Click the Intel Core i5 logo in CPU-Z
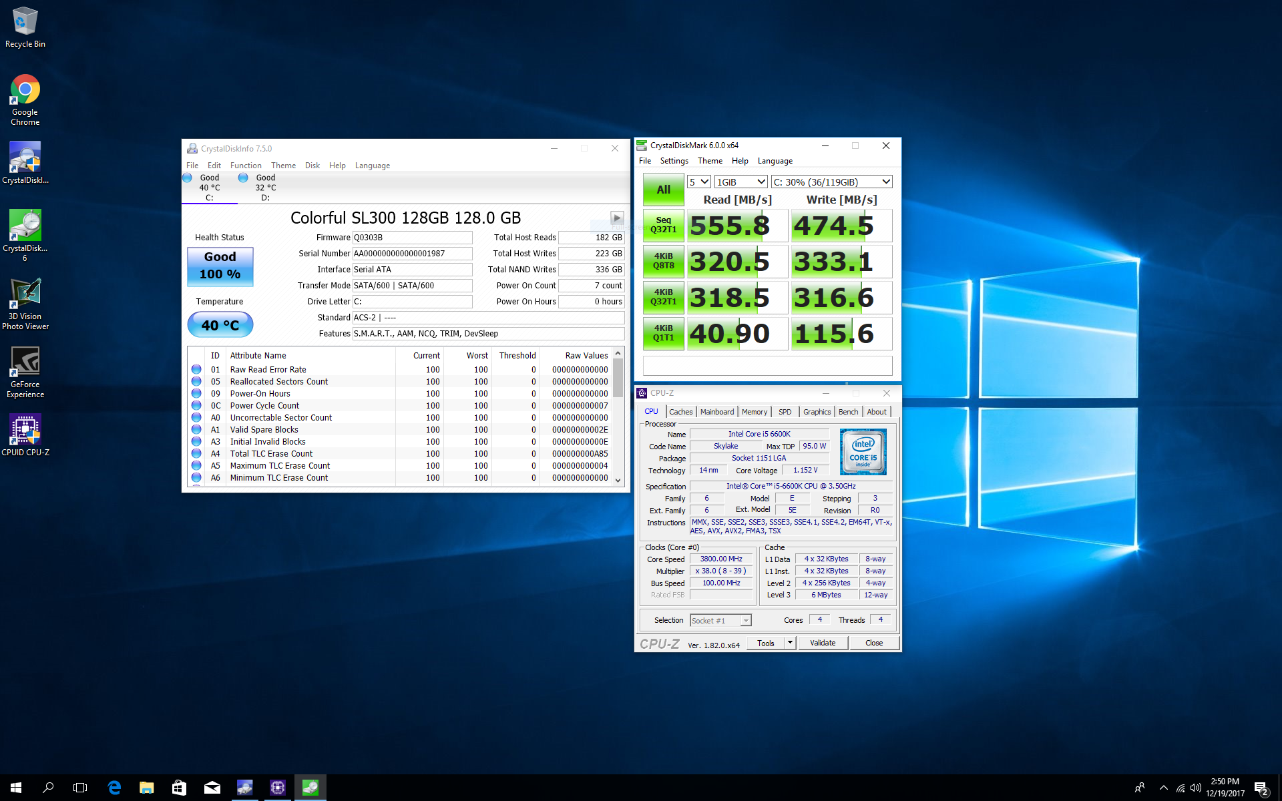 click(863, 452)
